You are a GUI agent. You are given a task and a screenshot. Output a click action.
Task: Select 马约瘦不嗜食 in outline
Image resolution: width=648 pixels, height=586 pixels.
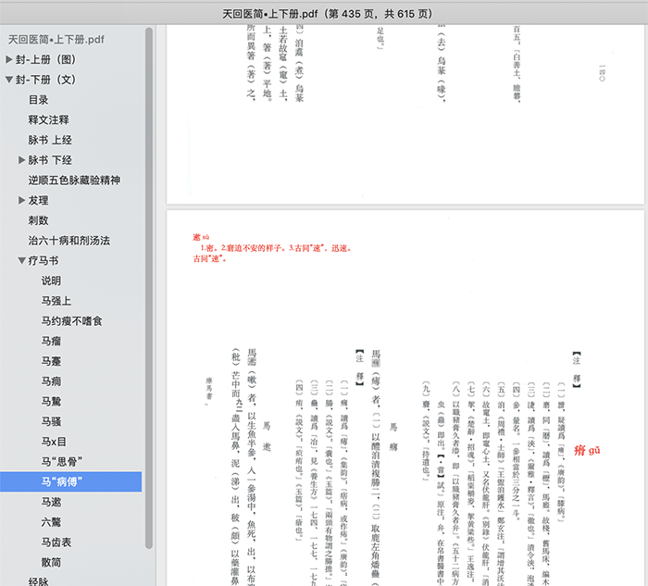pyautogui.click(x=71, y=321)
